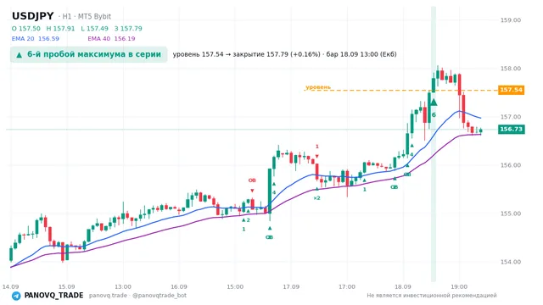Click the close value З 157.79

[x=128, y=28]
